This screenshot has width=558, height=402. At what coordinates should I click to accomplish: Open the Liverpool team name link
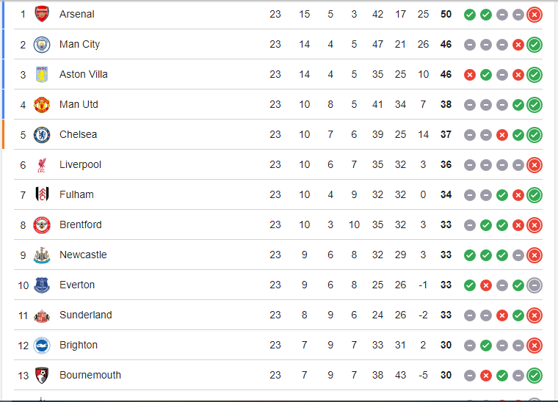(80, 165)
